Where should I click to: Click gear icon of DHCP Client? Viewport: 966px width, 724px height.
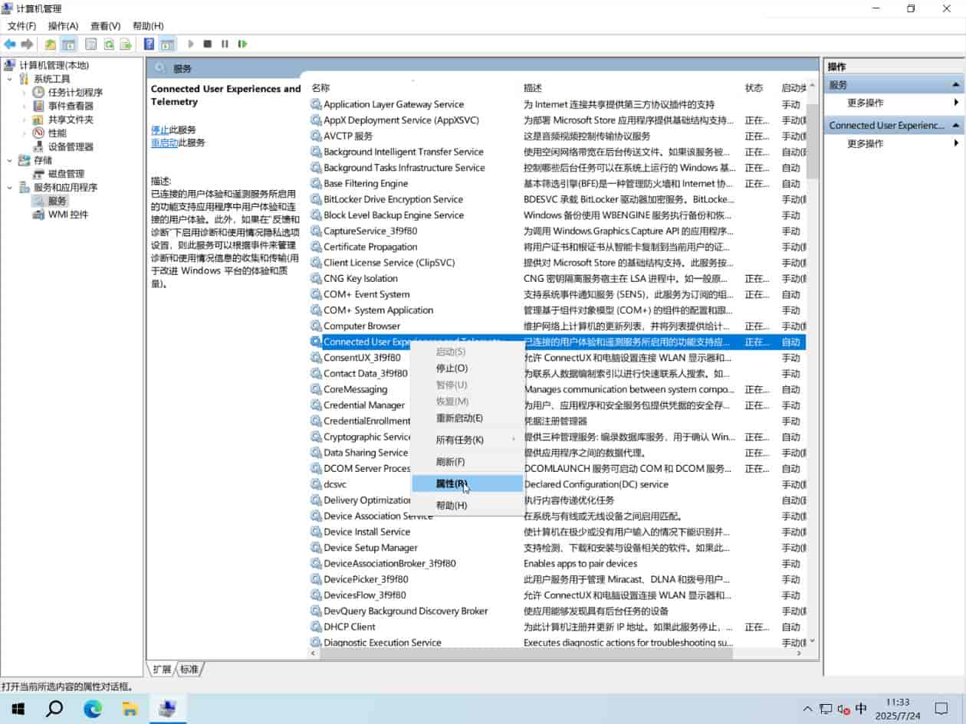pos(316,627)
